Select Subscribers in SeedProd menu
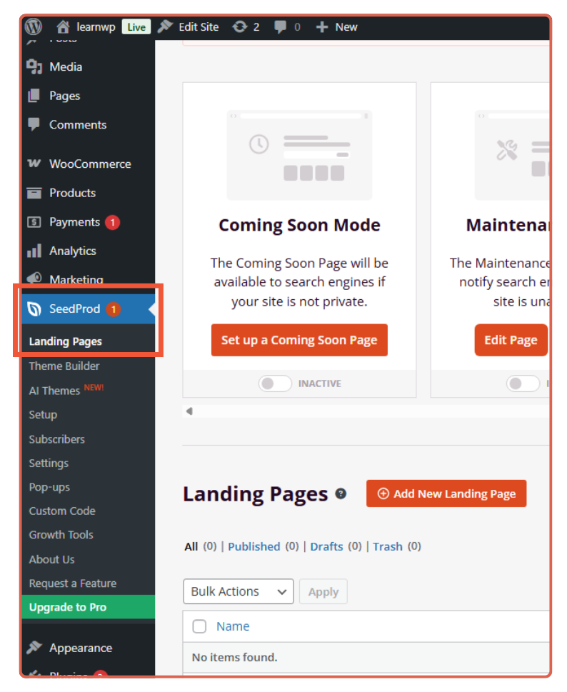The height and width of the screenshot is (692, 567). tap(56, 439)
